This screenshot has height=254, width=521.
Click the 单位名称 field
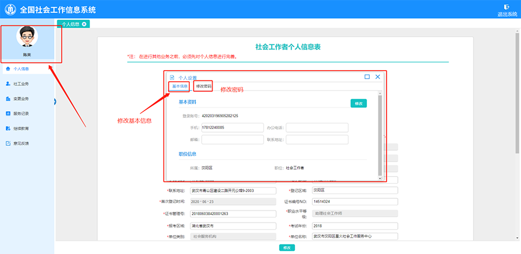click(x=355, y=236)
